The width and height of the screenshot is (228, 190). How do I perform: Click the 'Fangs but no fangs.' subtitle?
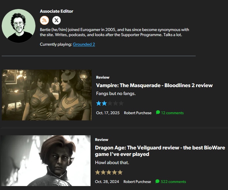(x=116, y=94)
